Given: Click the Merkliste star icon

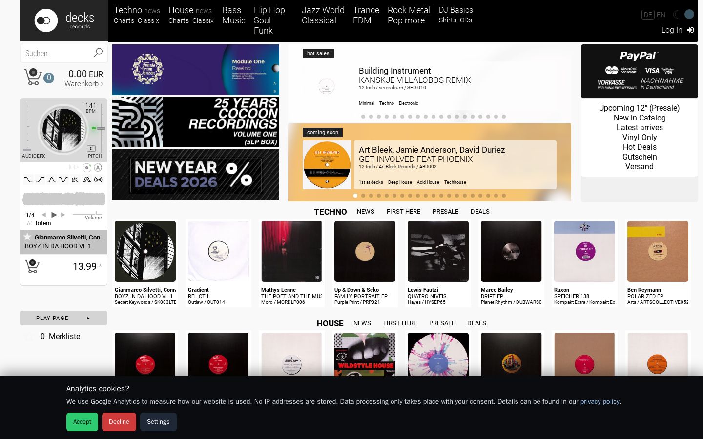Looking at the screenshot, I should (x=30, y=337).
